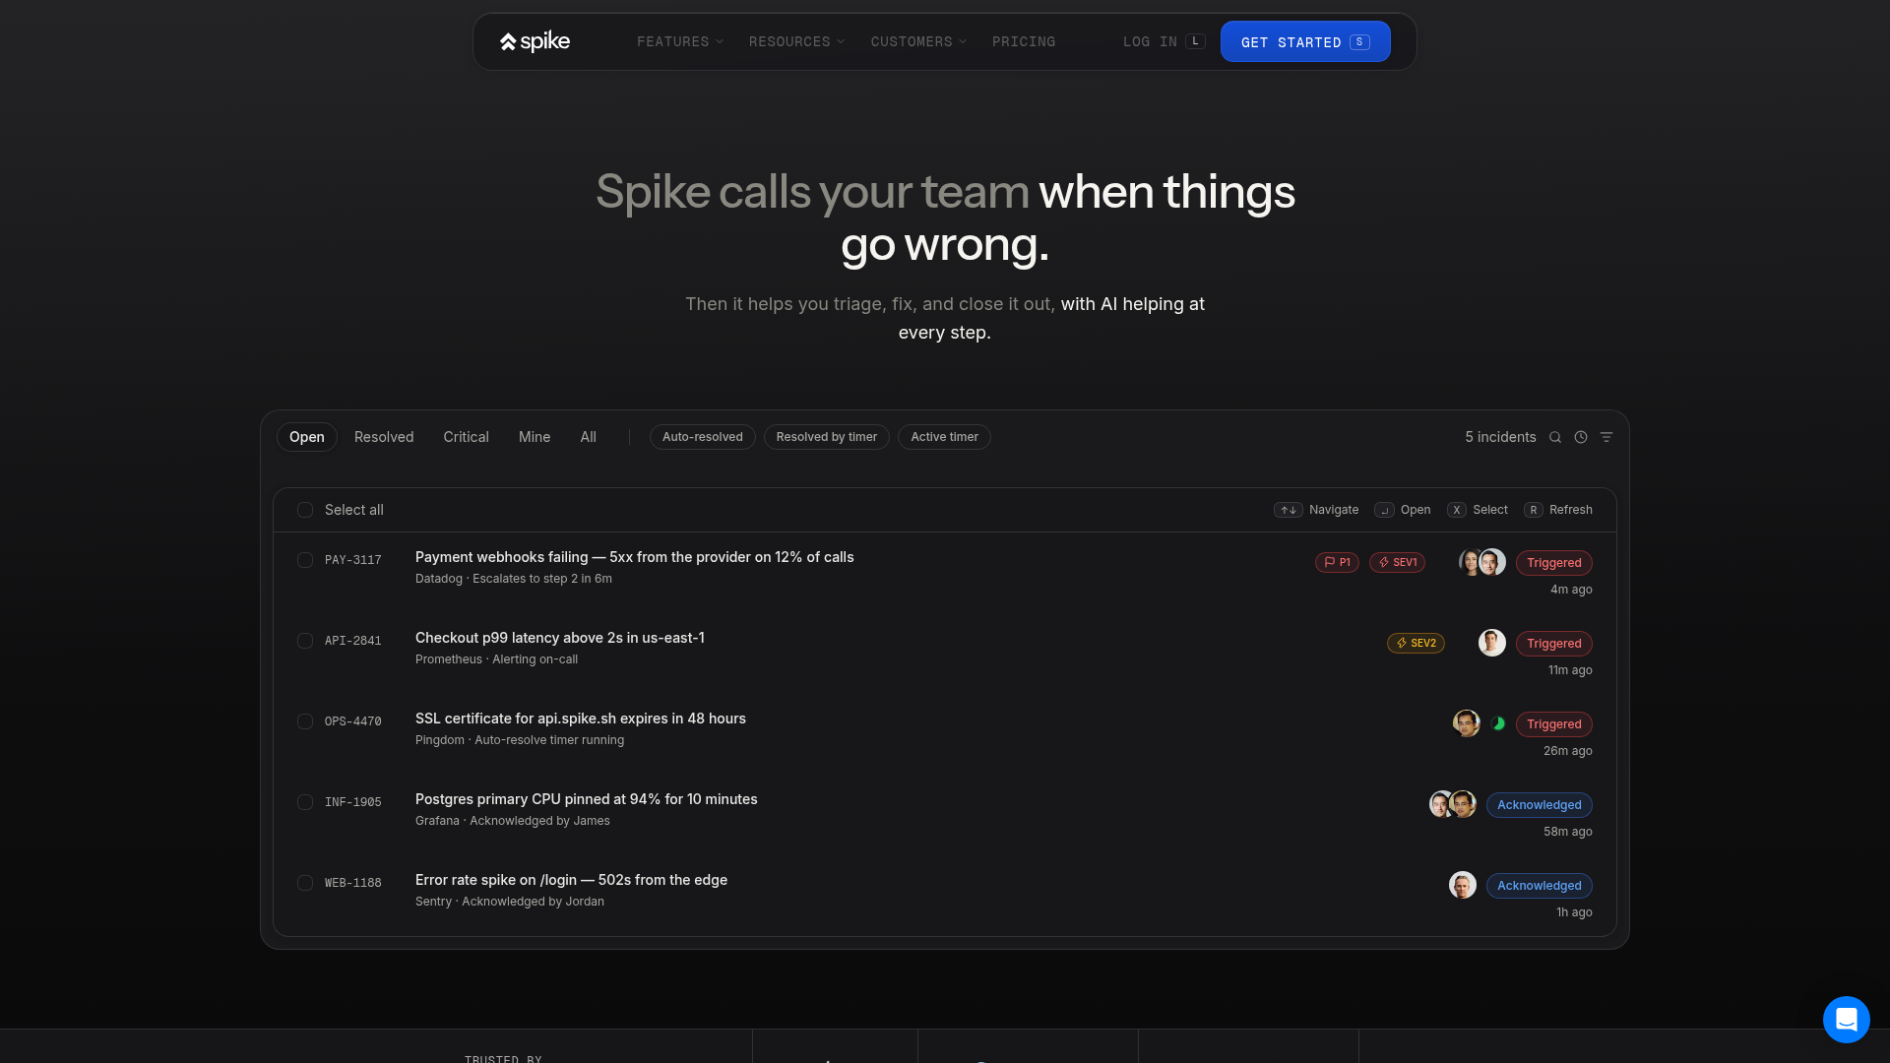Image resolution: width=1890 pixels, height=1063 pixels.
Task: Check the OPS-4470 incident checkbox
Action: point(305,721)
